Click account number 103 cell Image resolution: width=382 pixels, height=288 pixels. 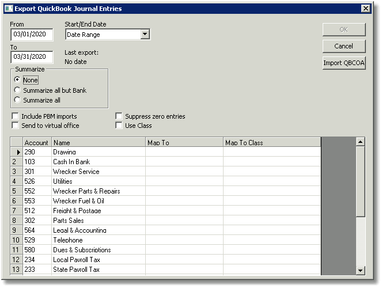pos(37,162)
